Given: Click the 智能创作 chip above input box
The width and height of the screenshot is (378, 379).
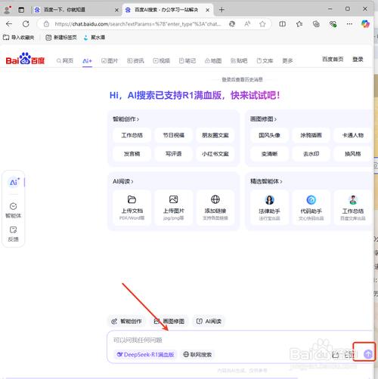Looking at the screenshot, I should 127,321.
